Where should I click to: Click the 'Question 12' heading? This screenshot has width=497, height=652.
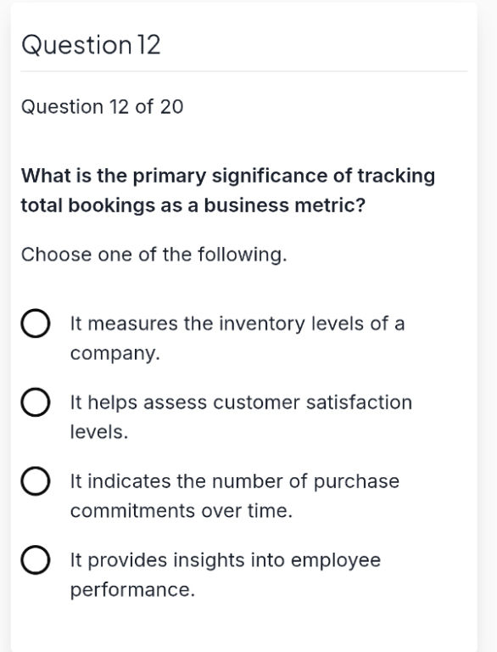coord(91,45)
